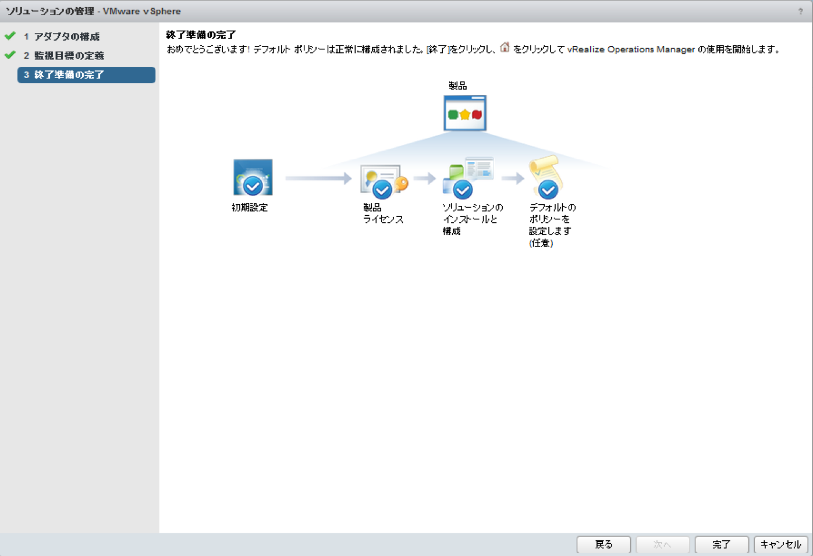Click the green checkmark beside step 2
The height and width of the screenshot is (556, 813).
point(9,55)
